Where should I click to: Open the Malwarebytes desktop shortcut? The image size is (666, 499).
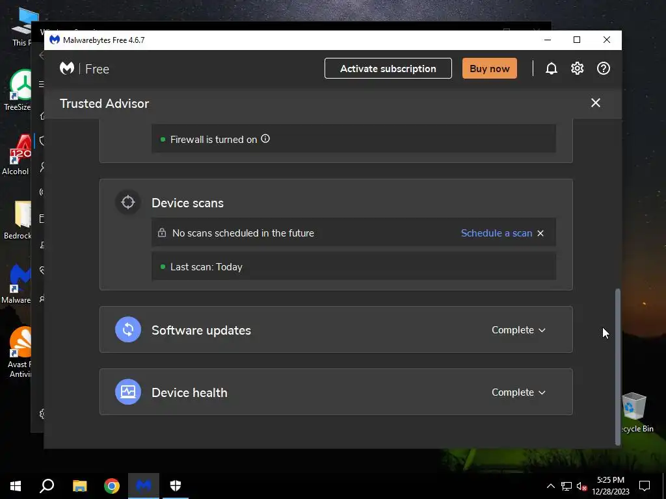pos(17,283)
